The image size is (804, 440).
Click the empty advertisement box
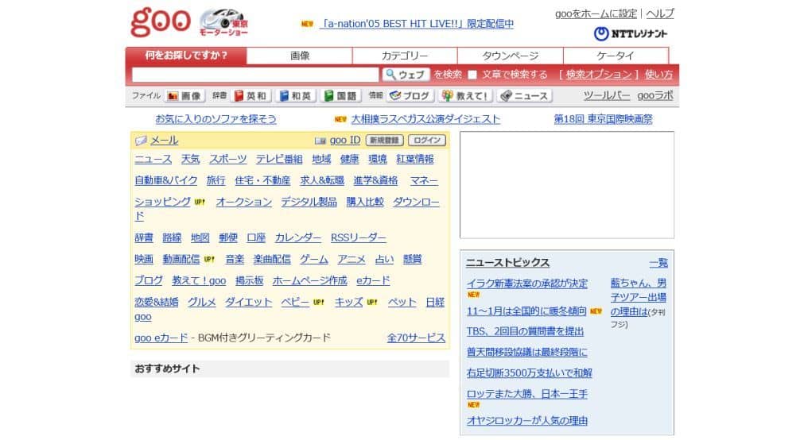click(566, 185)
